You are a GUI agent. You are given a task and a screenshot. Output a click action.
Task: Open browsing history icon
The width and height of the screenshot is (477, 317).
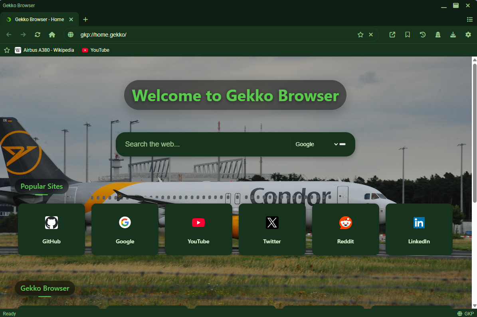coord(423,35)
